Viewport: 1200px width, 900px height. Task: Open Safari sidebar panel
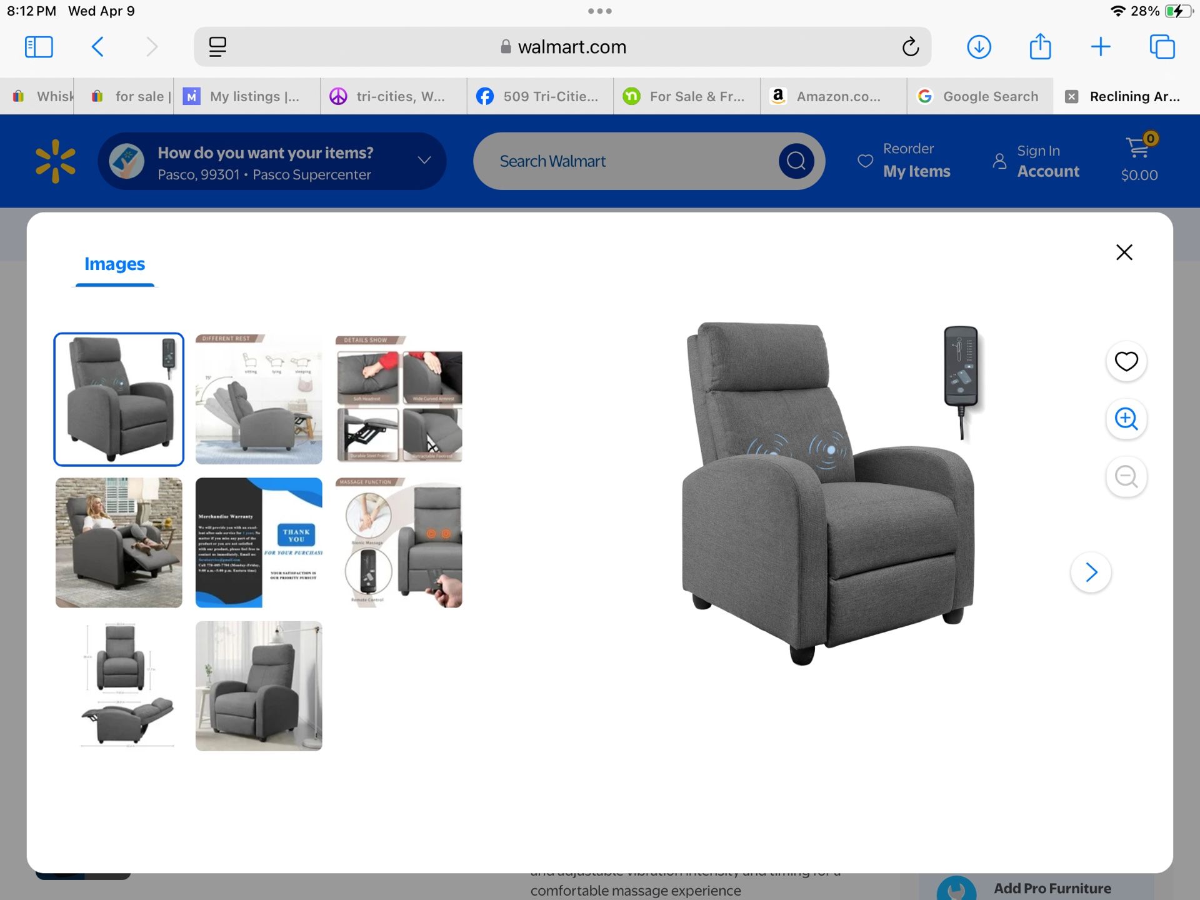[x=39, y=47]
